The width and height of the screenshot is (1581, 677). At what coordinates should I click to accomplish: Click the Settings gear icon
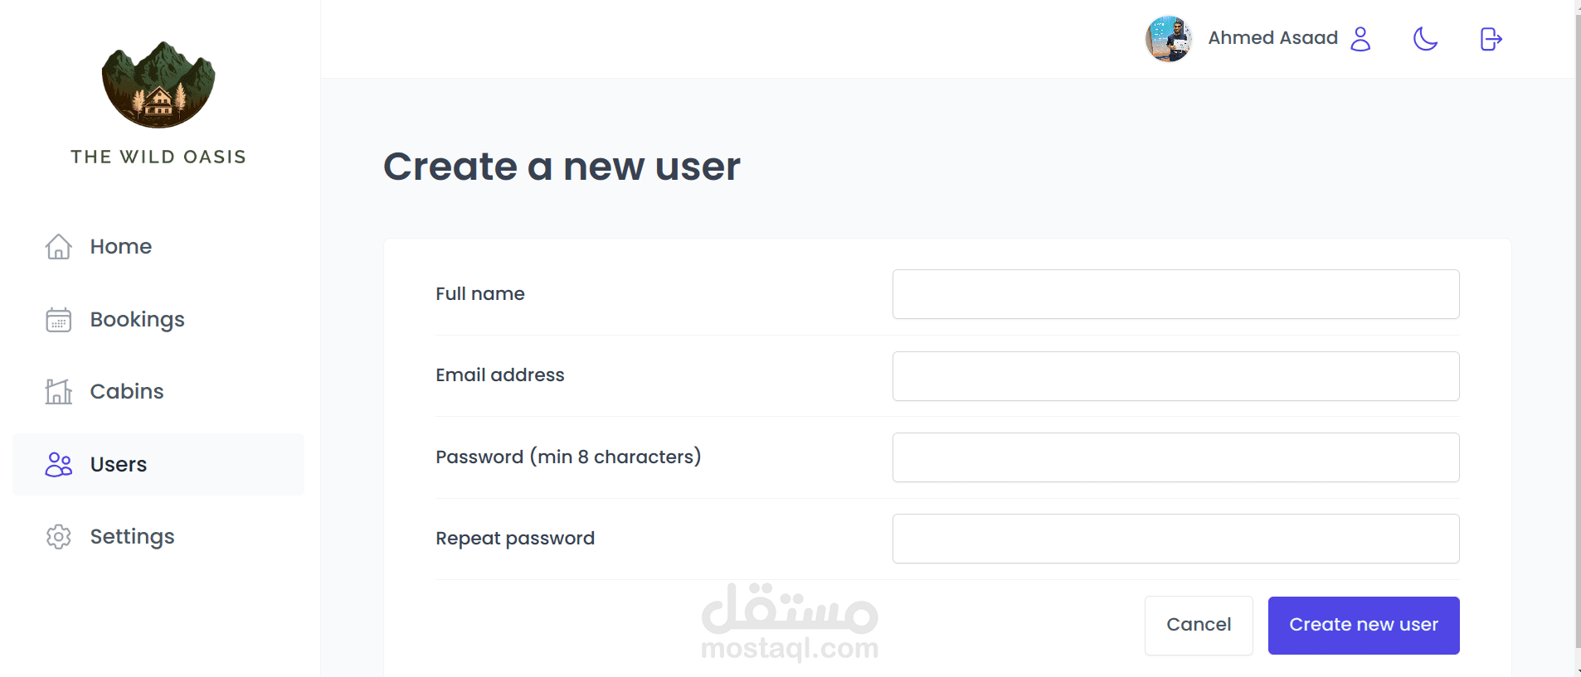point(58,537)
